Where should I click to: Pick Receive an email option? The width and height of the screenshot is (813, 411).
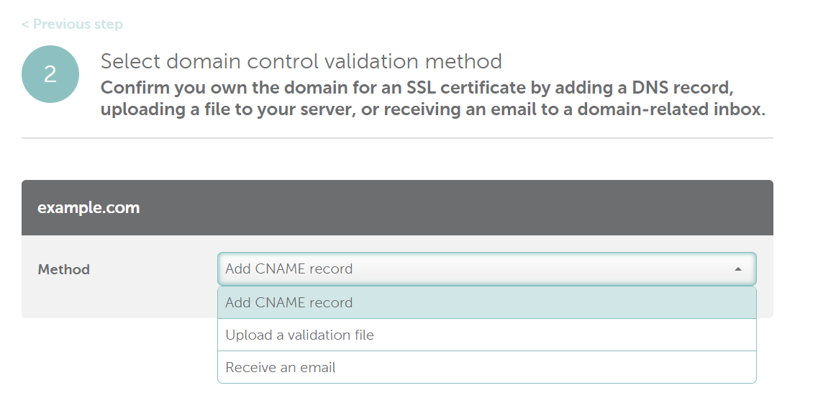click(x=487, y=367)
